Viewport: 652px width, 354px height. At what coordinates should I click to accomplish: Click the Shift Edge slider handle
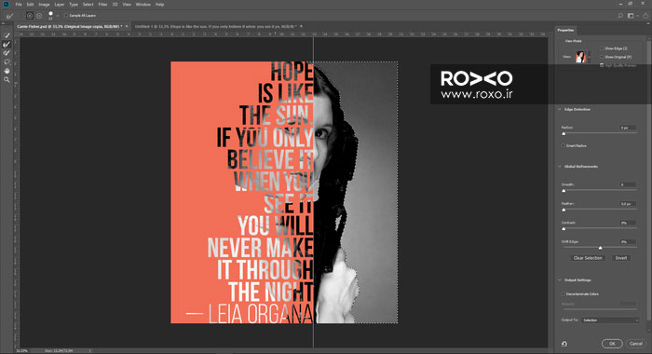(600, 248)
